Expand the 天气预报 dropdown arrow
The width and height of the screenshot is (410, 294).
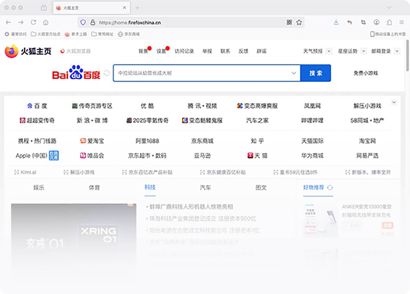pos(329,51)
